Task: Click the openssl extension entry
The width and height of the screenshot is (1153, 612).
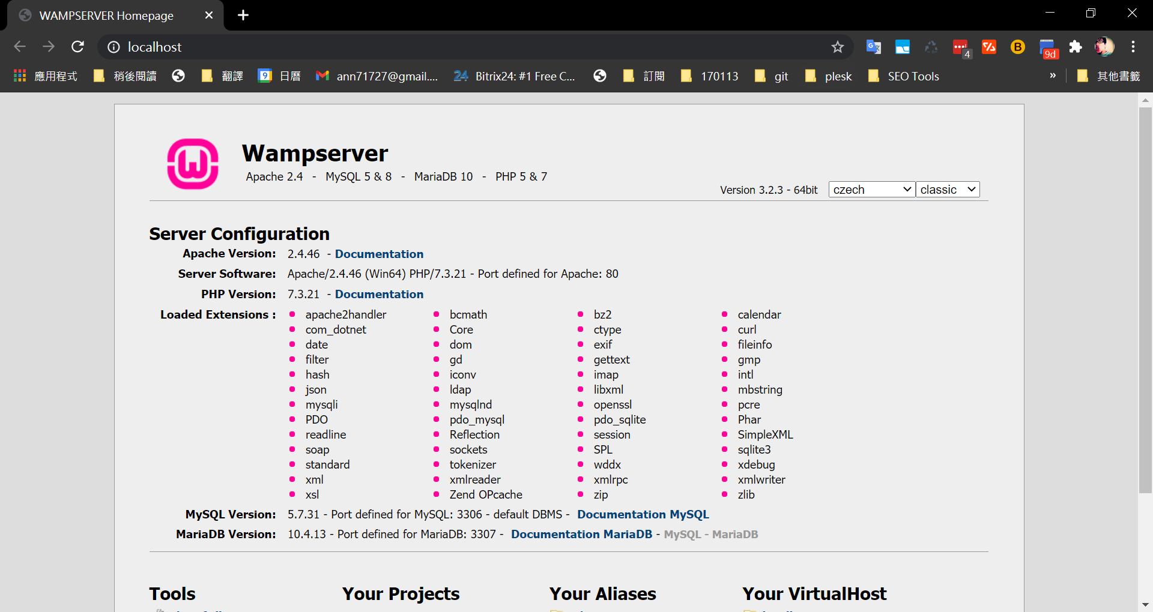Action: click(613, 404)
